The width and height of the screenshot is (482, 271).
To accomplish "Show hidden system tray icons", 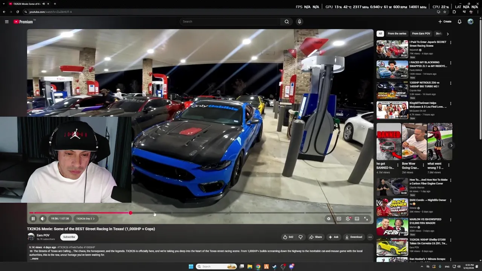I will [422, 266].
